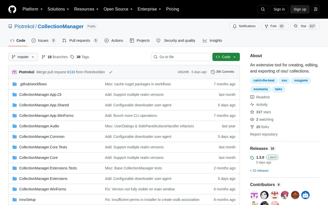Open pull request #133 link
Screen dimensions: 328x205
[71, 72]
